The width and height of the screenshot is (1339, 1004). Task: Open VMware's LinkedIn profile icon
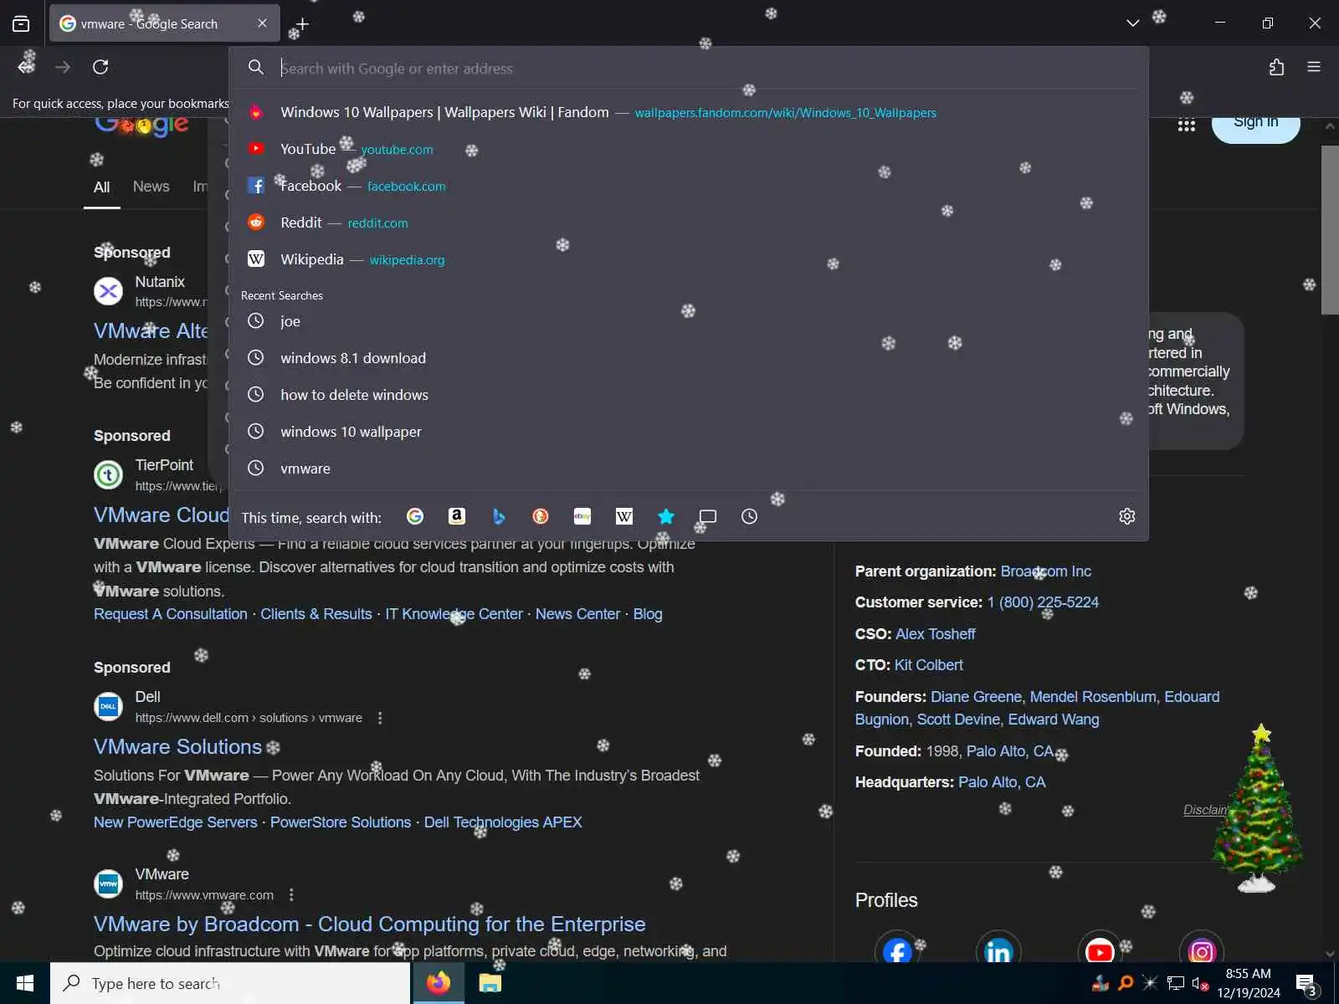click(998, 950)
